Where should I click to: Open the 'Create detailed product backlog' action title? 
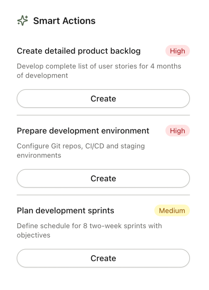tap(79, 51)
